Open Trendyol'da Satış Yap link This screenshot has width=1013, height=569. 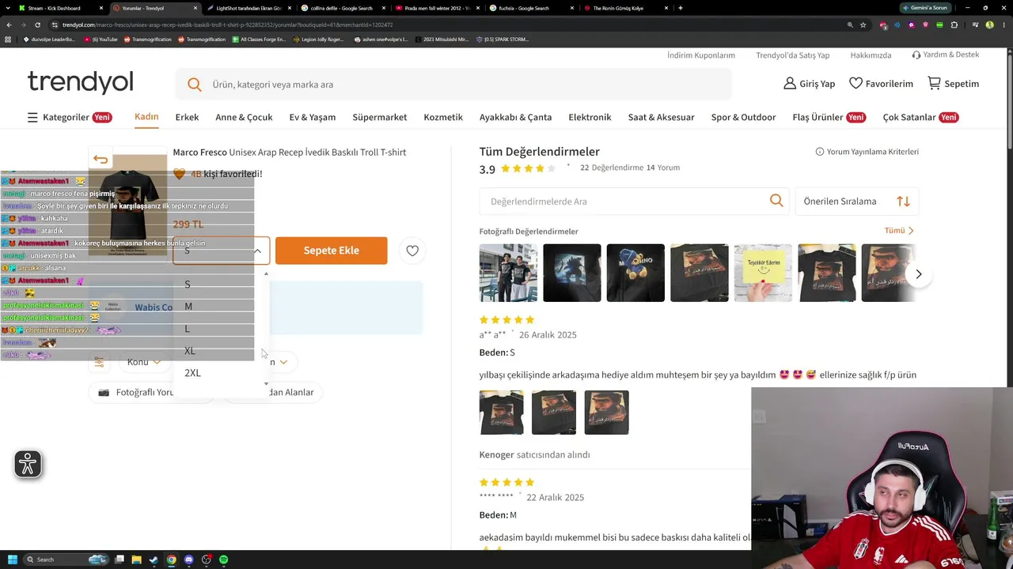pos(793,55)
